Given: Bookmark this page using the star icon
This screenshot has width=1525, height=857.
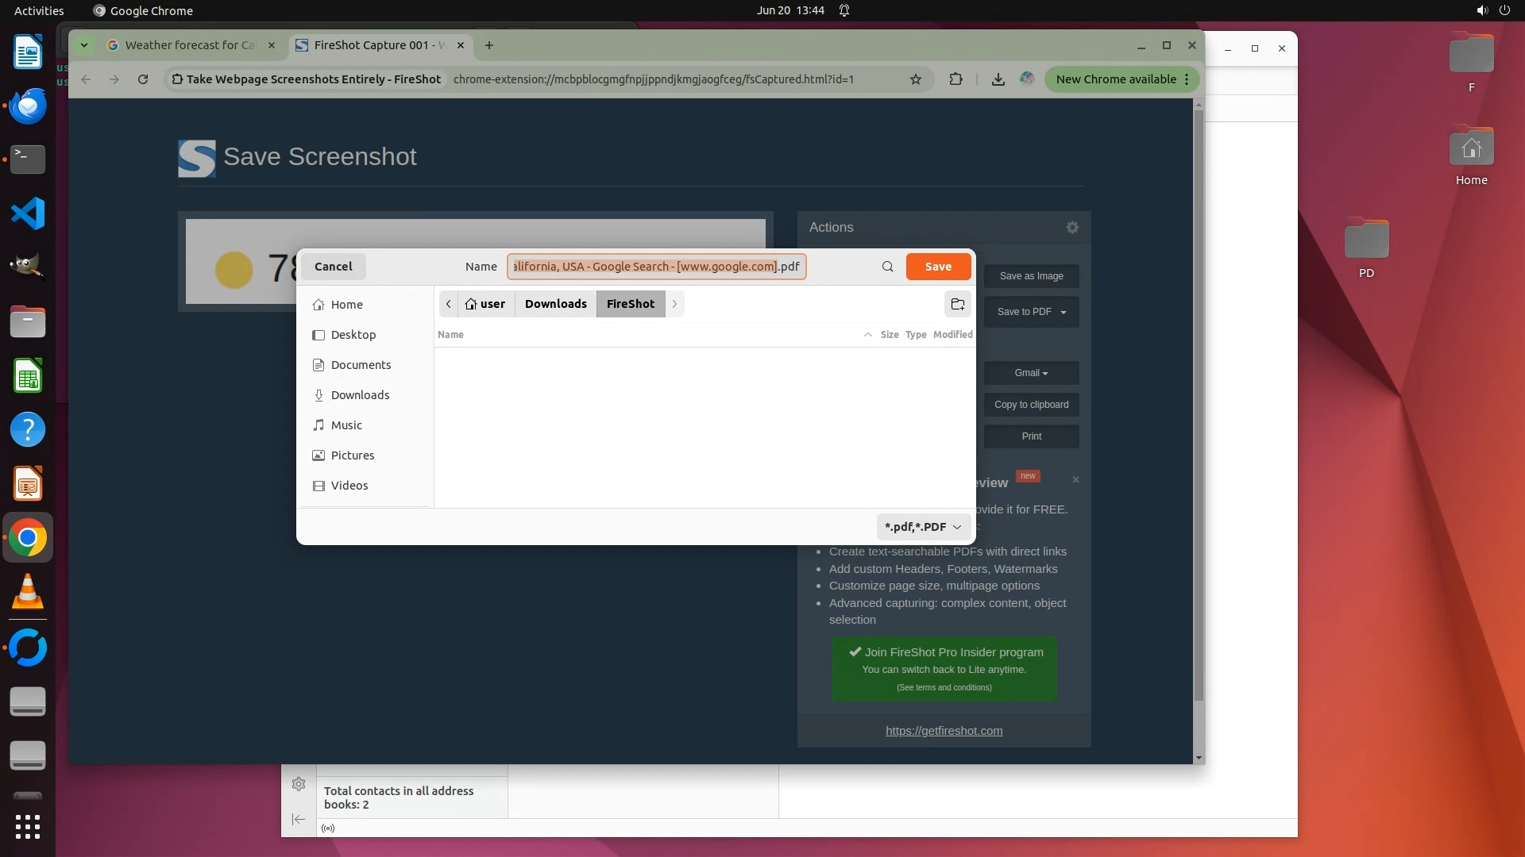Looking at the screenshot, I should click(916, 79).
